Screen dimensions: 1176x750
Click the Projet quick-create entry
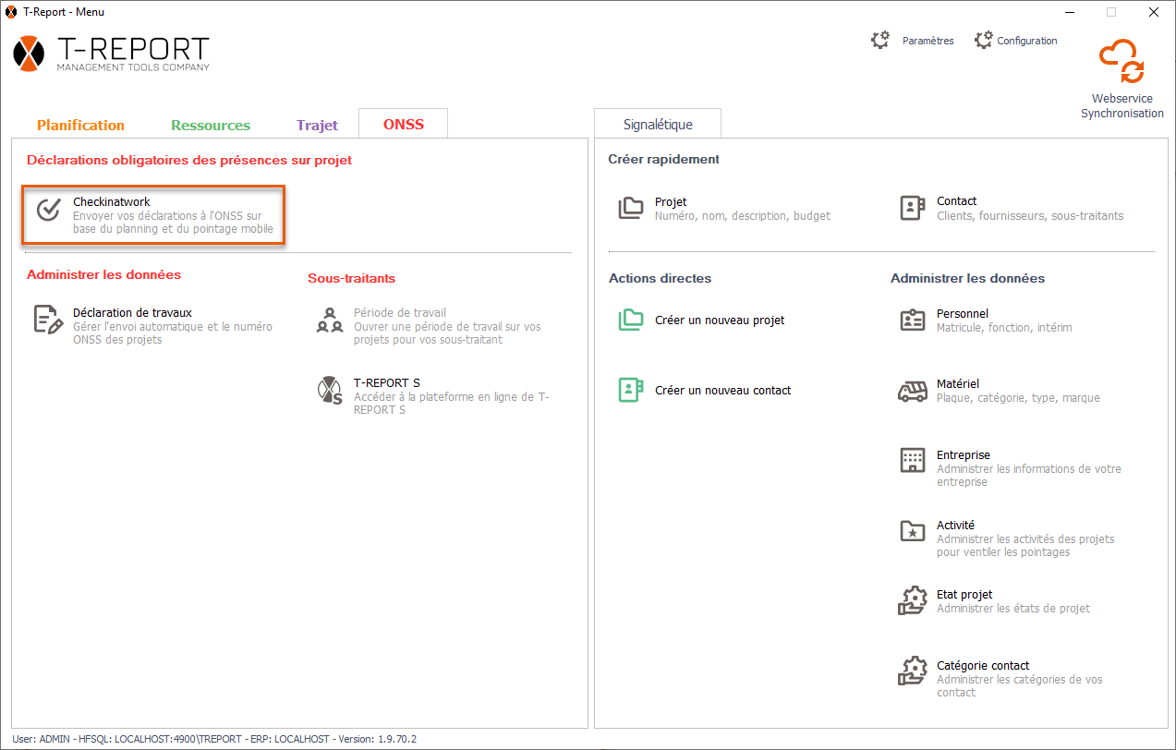click(x=671, y=202)
